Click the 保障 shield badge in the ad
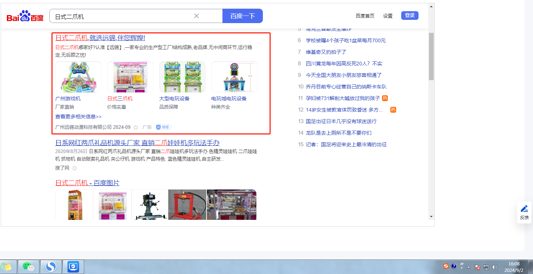533x274 pixels. tap(163, 127)
